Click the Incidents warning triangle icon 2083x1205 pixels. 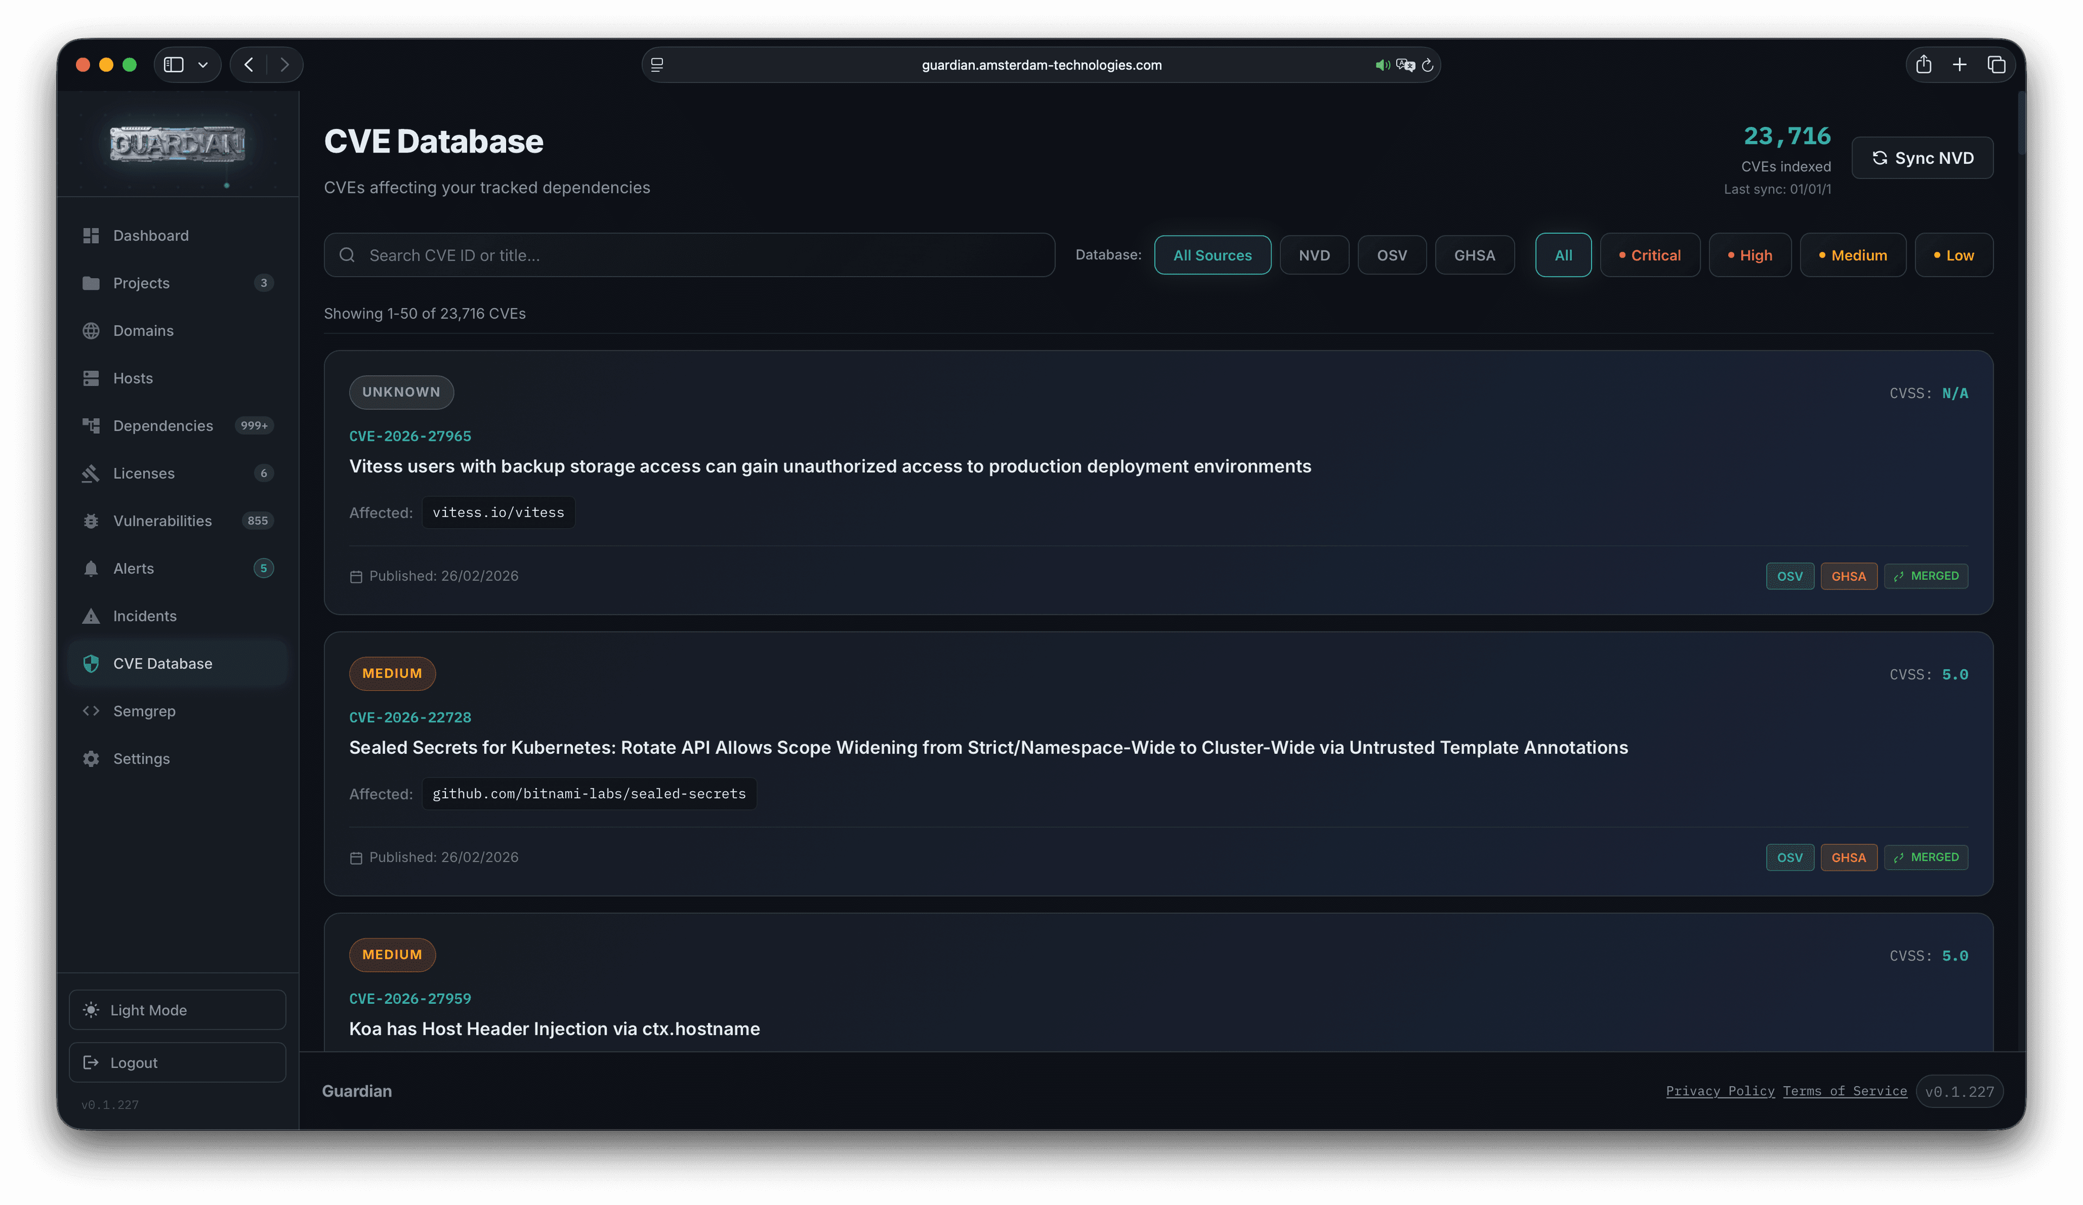pos(91,616)
